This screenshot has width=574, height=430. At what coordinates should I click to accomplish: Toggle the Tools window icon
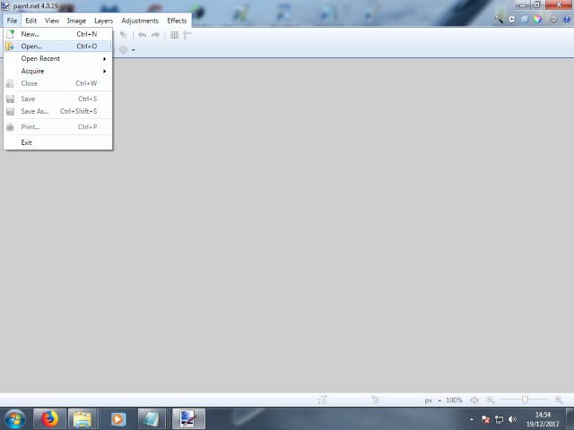click(x=500, y=19)
